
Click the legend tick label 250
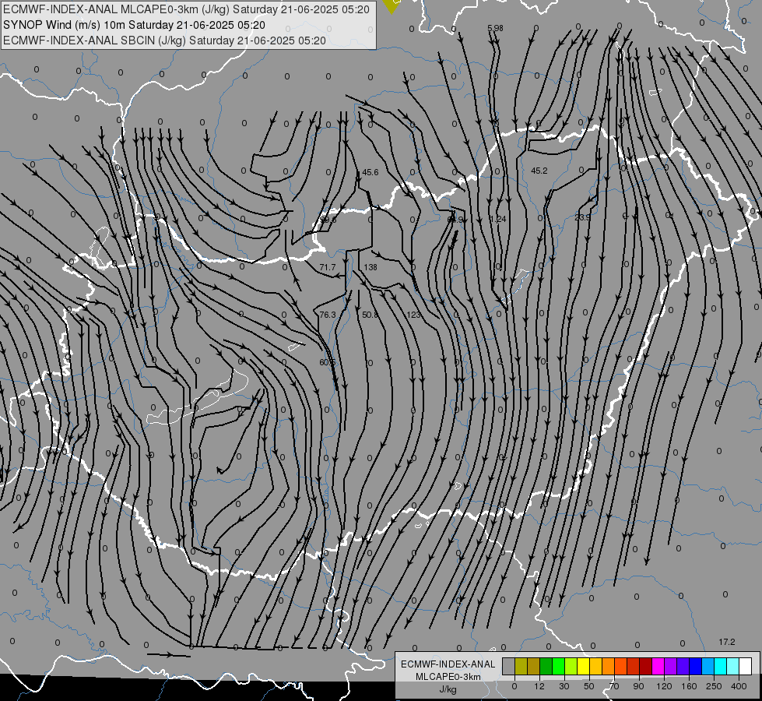(x=714, y=686)
